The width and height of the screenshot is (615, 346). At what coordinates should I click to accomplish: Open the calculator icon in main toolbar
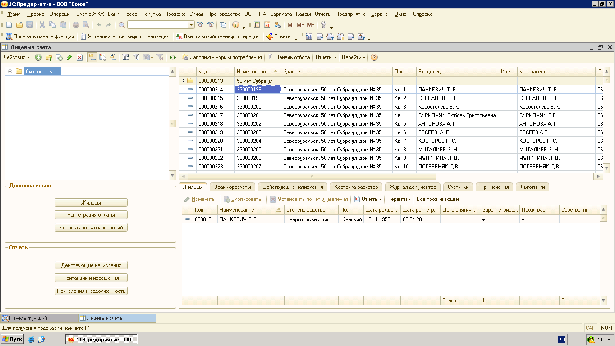[x=257, y=25]
